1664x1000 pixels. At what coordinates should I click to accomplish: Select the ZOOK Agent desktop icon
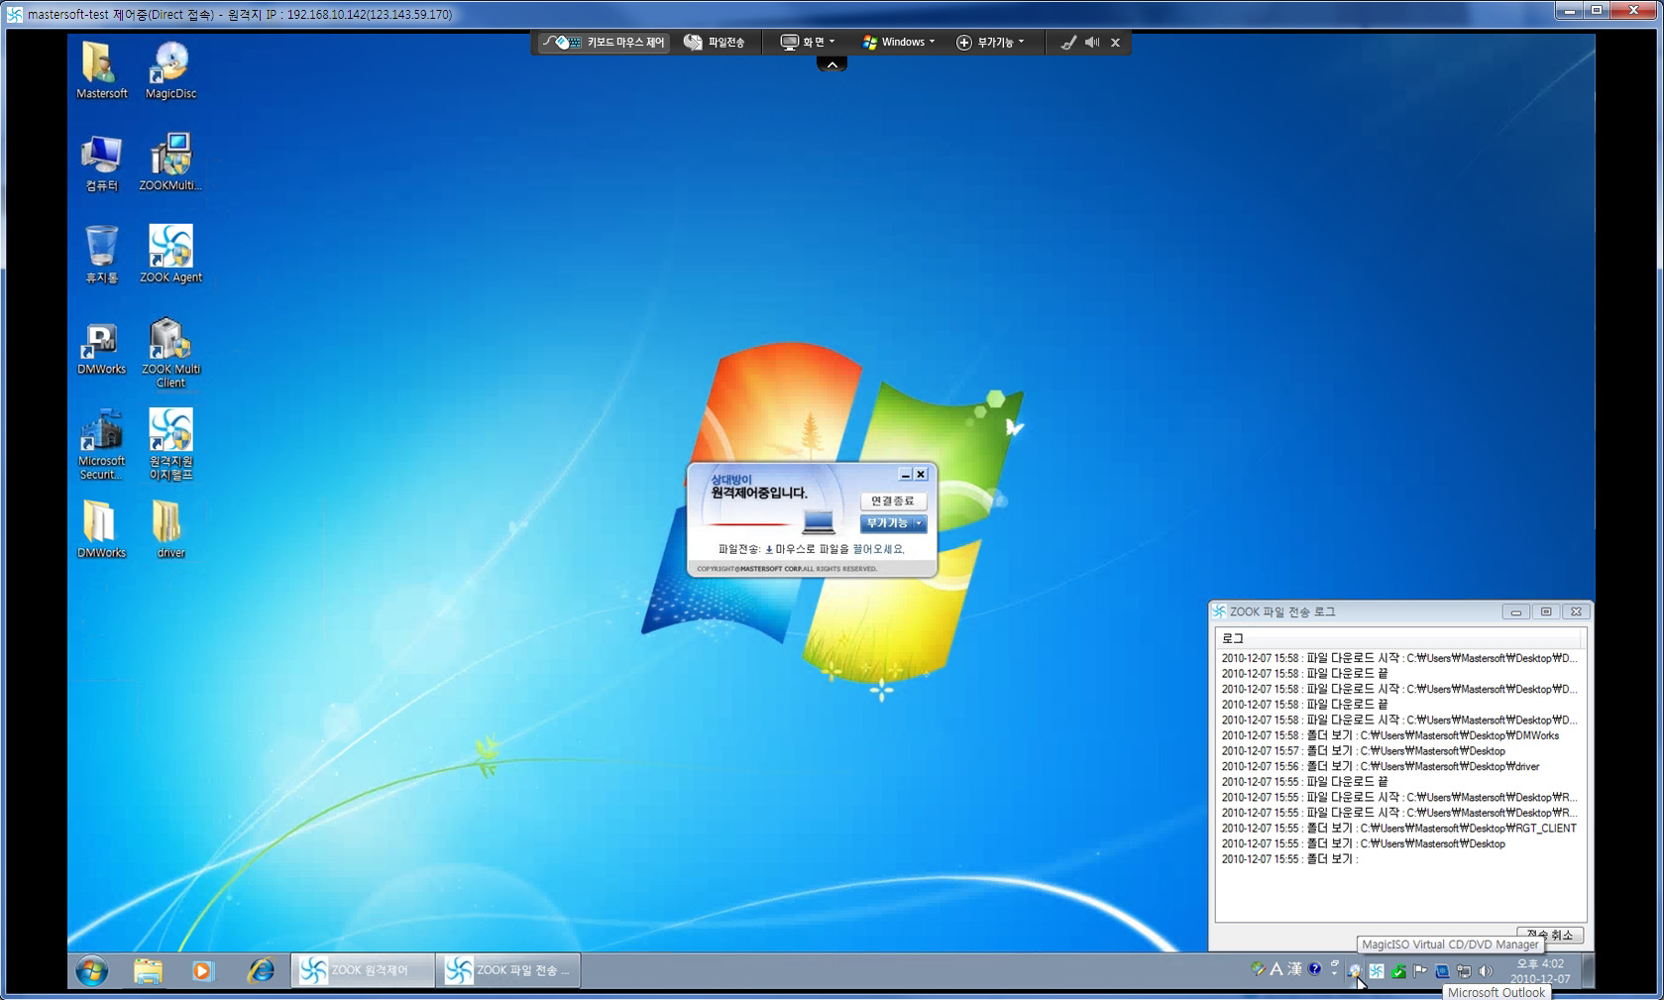pyautogui.click(x=170, y=255)
